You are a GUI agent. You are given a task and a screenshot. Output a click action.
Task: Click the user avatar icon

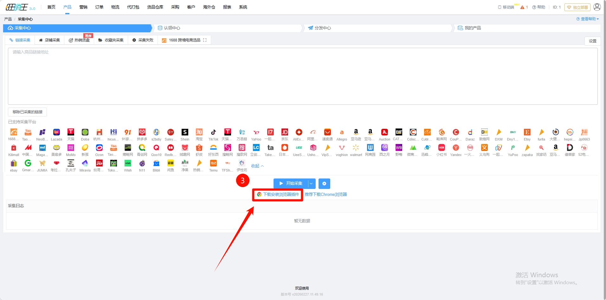click(597, 7)
